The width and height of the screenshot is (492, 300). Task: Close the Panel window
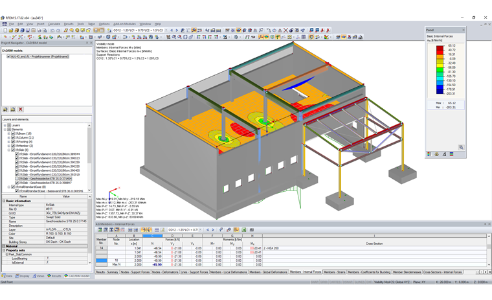tap(464, 30)
